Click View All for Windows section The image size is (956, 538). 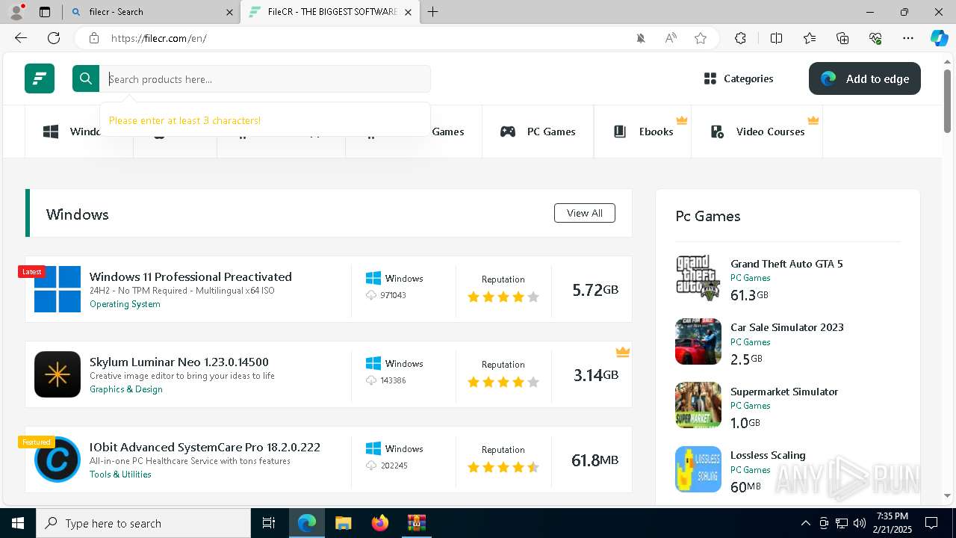pos(585,213)
